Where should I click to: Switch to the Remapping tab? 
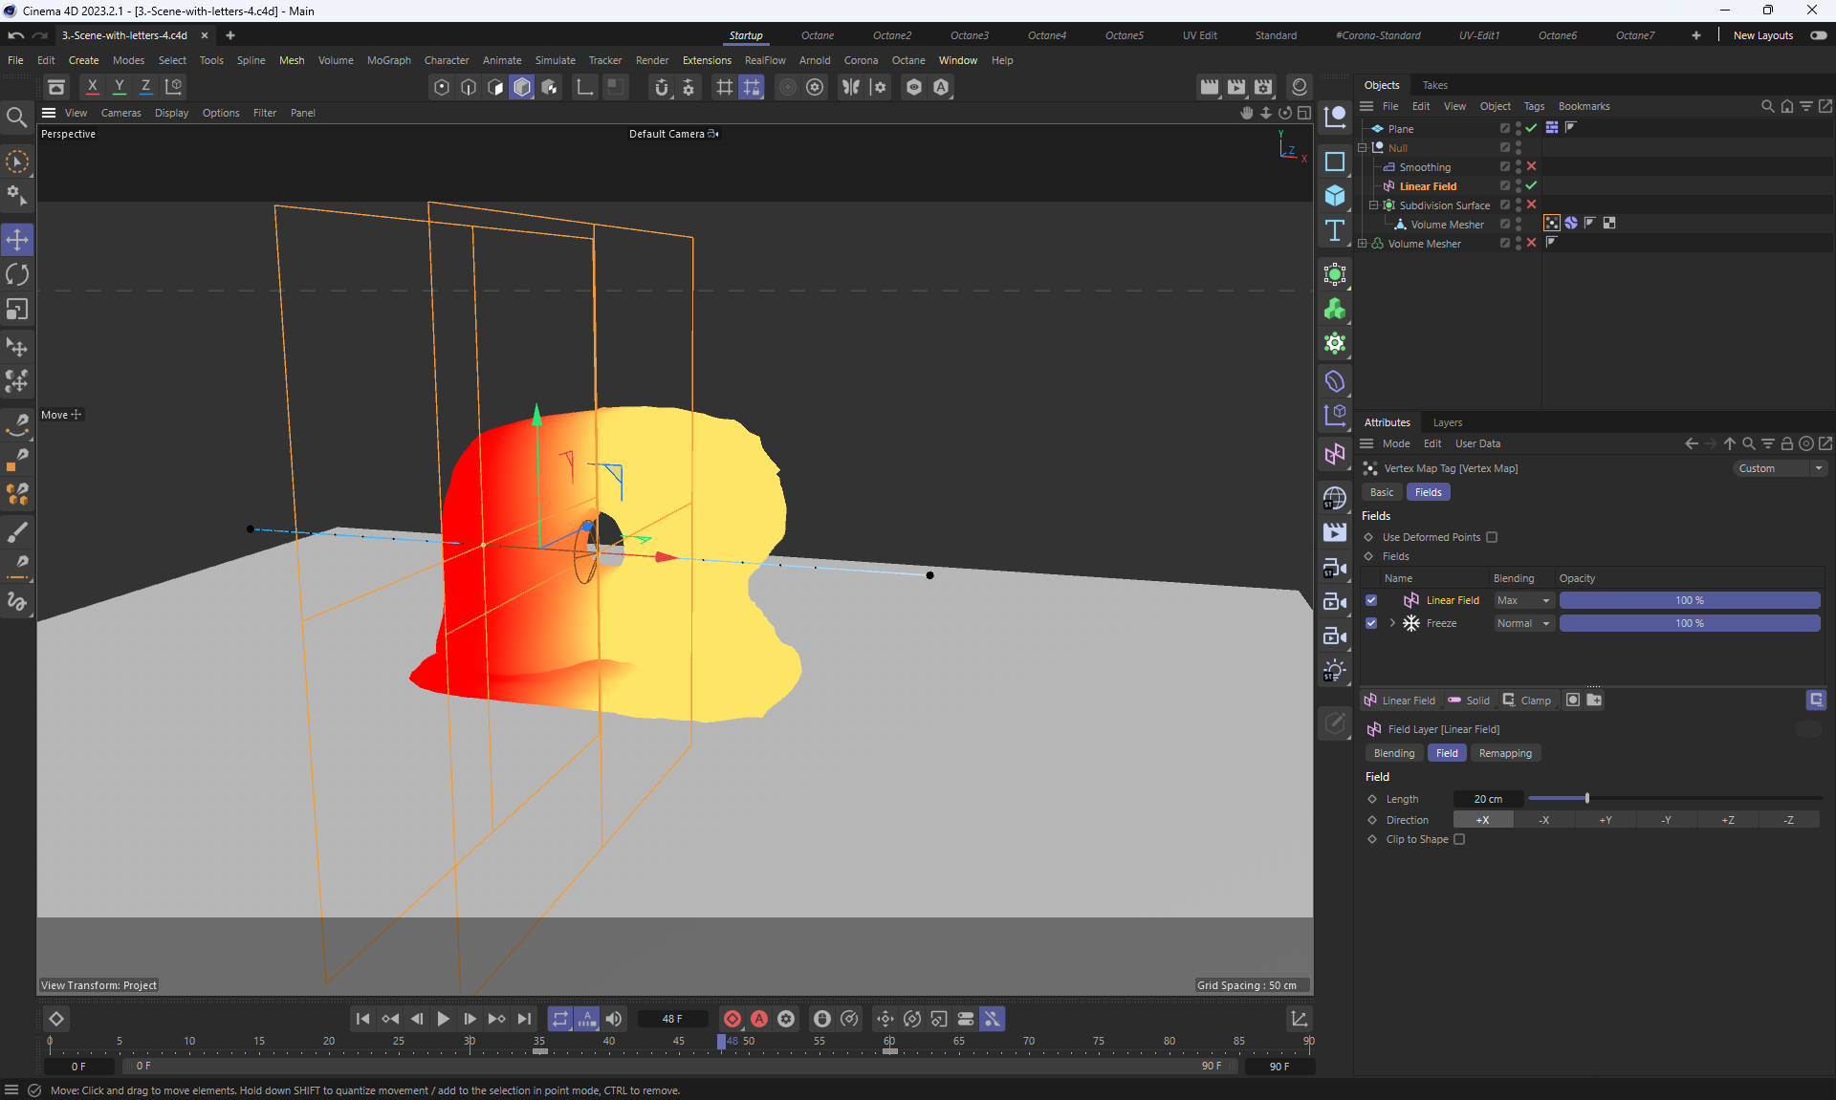[1504, 753]
